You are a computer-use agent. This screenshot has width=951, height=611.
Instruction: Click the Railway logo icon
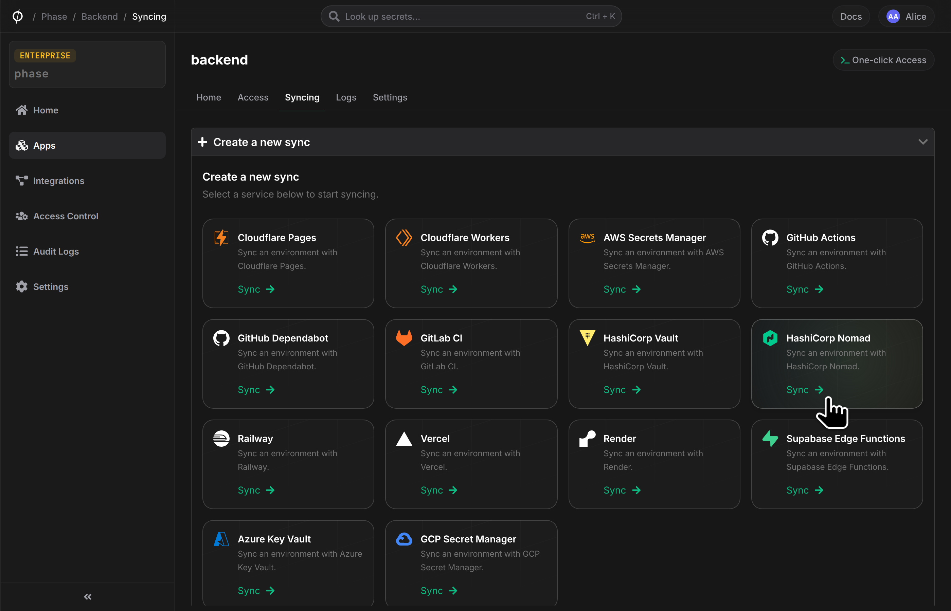221,439
